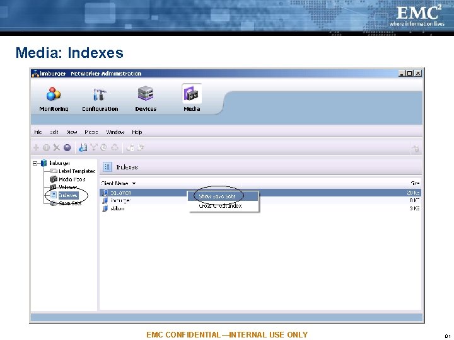Select Indexes in the tree
Screen dimensions: 454x340
(68, 195)
